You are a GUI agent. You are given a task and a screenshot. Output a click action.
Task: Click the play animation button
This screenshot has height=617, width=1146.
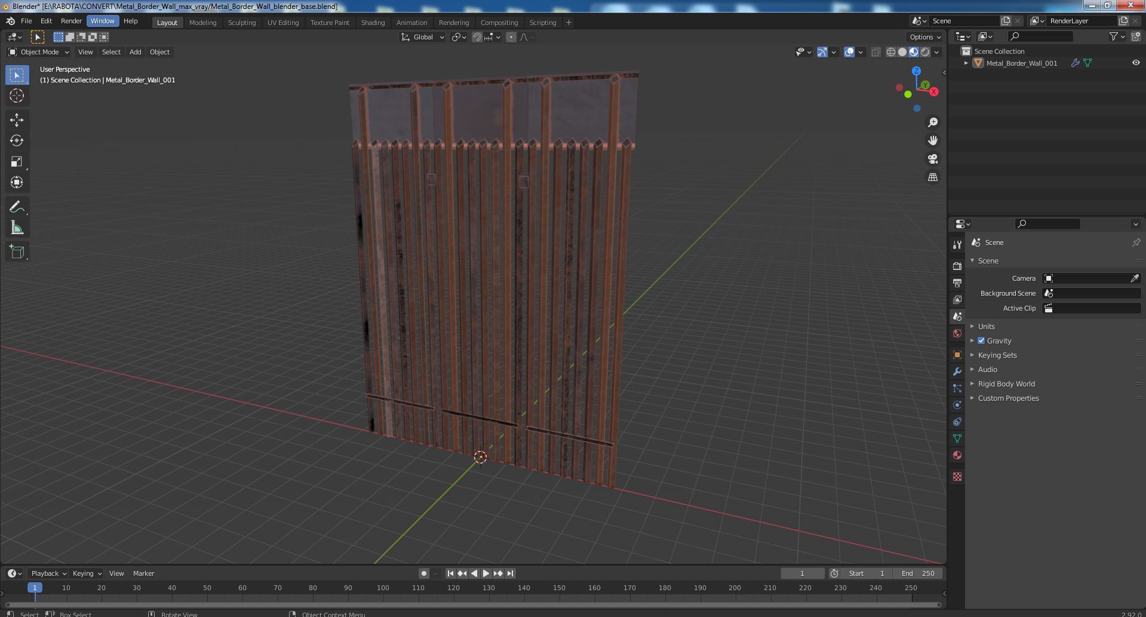pyautogui.click(x=486, y=573)
